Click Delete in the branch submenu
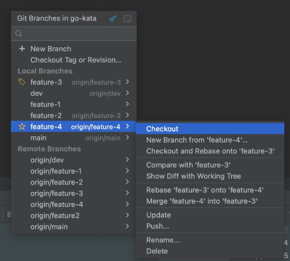Screen dimensions: 290x261 tap(156, 251)
